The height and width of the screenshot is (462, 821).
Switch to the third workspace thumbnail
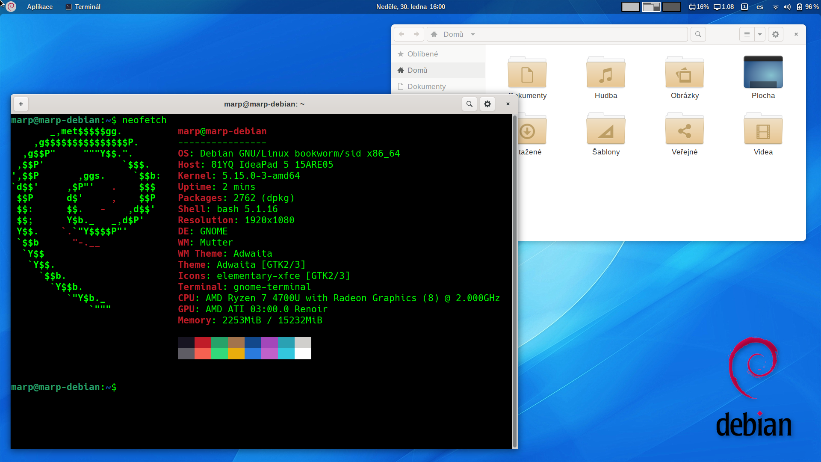(671, 7)
